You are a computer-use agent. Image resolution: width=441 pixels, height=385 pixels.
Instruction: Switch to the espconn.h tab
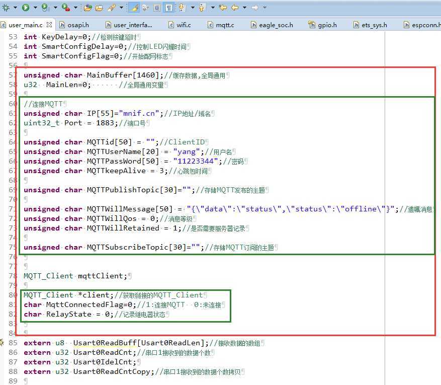[x=422, y=25]
